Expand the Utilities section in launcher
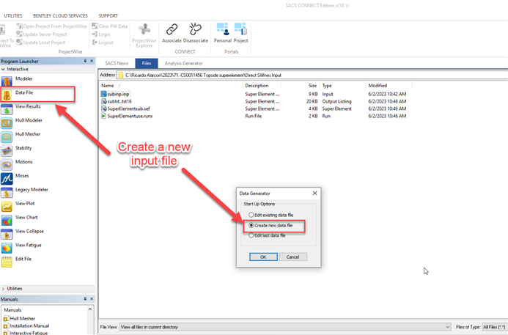The height and width of the screenshot is (335, 508). point(3,289)
